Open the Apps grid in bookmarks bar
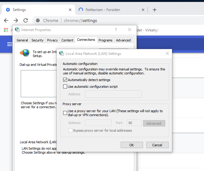Screen dimensions: 204x171 [x=6, y=30]
